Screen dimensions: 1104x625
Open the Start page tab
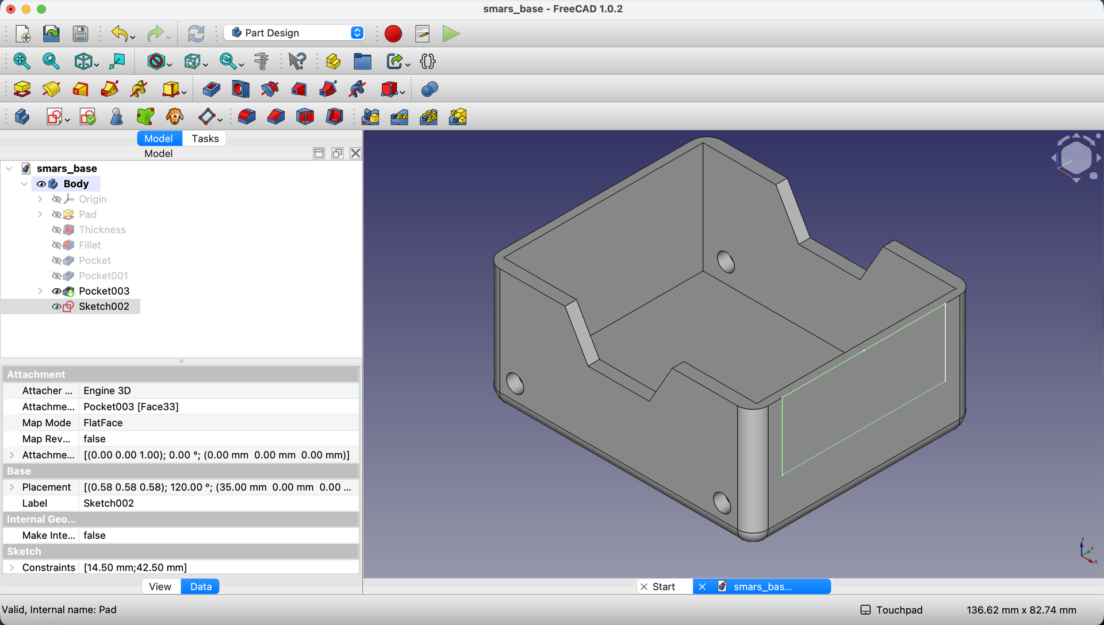pyautogui.click(x=664, y=587)
